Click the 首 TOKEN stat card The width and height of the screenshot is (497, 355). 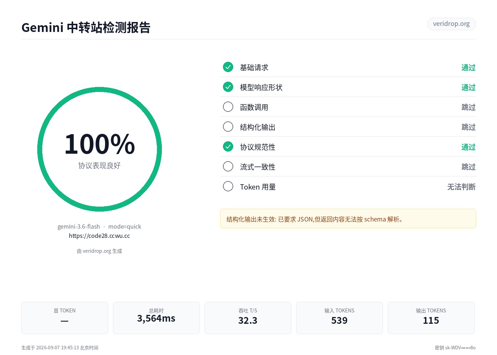coord(65,318)
